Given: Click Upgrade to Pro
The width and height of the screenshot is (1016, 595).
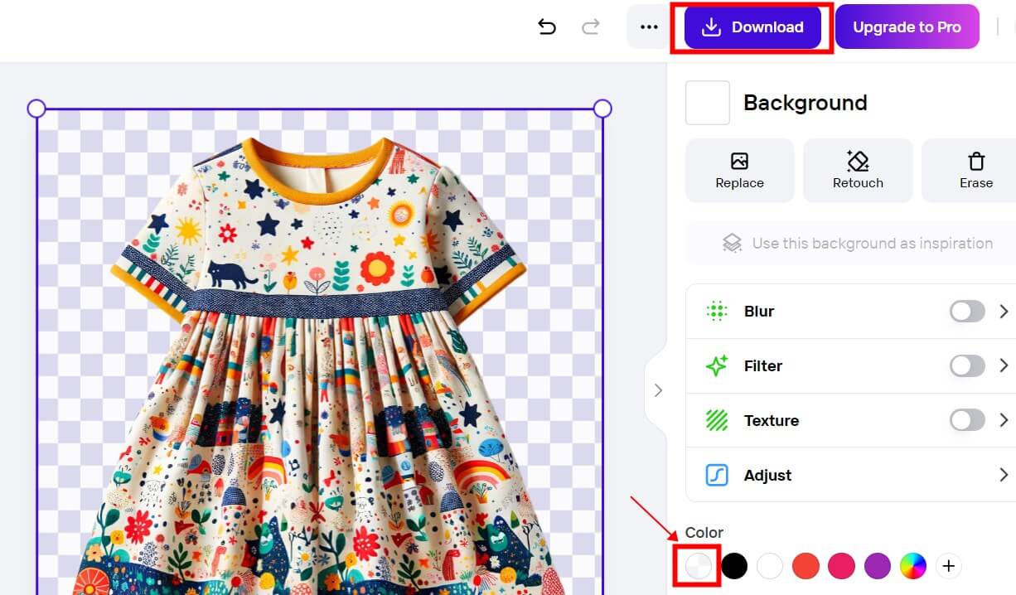Looking at the screenshot, I should tap(907, 27).
